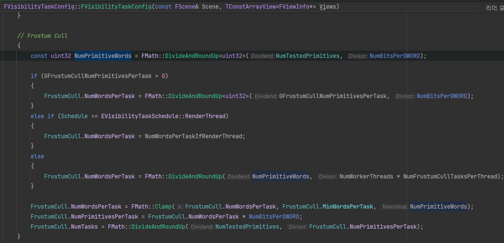Screen dimensions: 504x243
Task: Click the Schedule variable in else-if condition
Action: [x=74, y=116]
